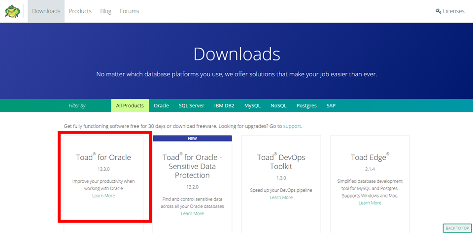This screenshot has height=233, width=473.
Task: Click the large Downloads heading
Action: 237,55
